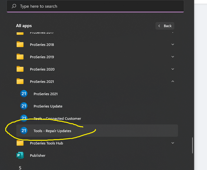Image resolution: width=207 pixels, height=170 pixels.
Task: Click the Tools - Repair Updates icon
Action: [x=24, y=131]
